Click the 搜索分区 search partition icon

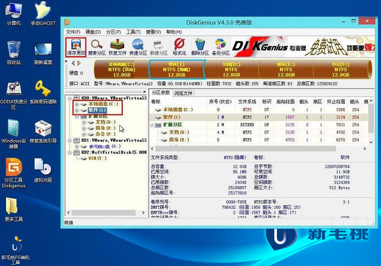[x=97, y=47]
